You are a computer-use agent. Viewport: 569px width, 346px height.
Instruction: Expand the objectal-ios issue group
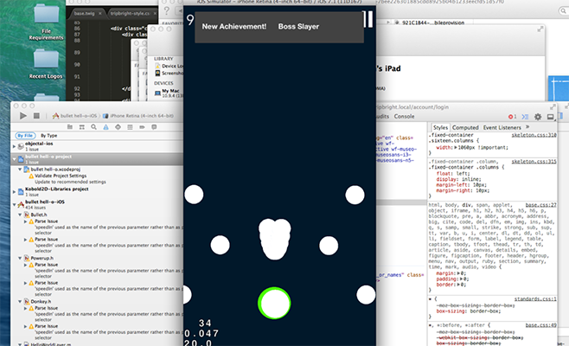point(14,146)
